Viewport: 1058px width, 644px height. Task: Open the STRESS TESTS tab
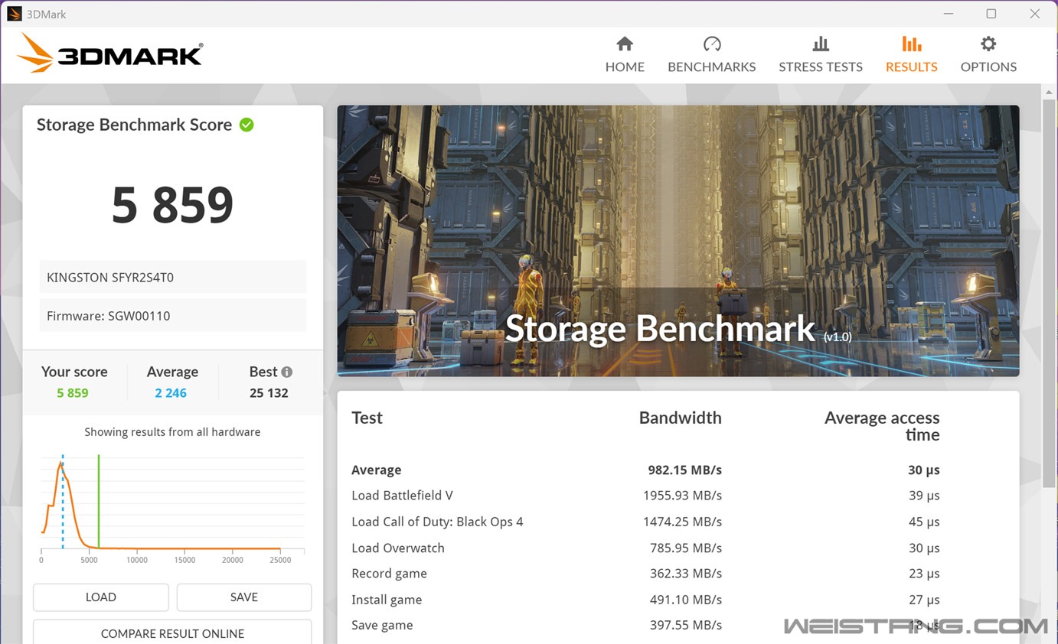pyautogui.click(x=820, y=55)
